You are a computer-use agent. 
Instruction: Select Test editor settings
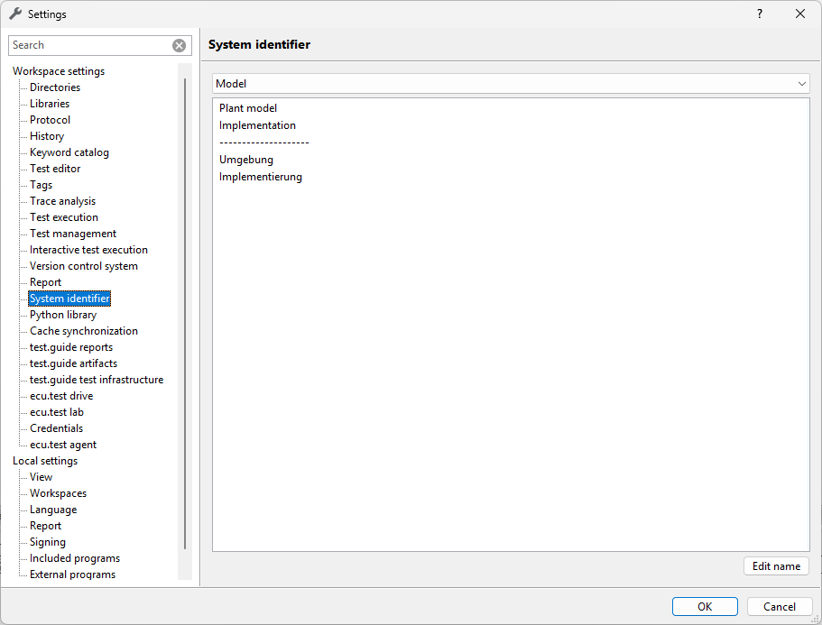pos(55,169)
